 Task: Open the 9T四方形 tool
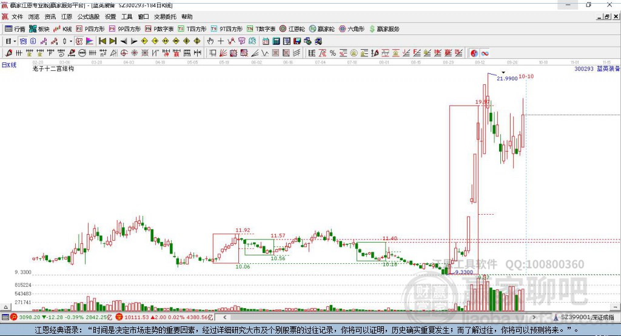(227, 29)
